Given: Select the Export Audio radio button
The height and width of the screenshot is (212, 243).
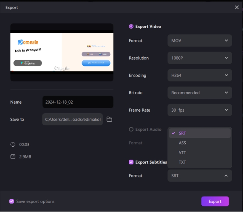Looking at the screenshot, I should 131,129.
